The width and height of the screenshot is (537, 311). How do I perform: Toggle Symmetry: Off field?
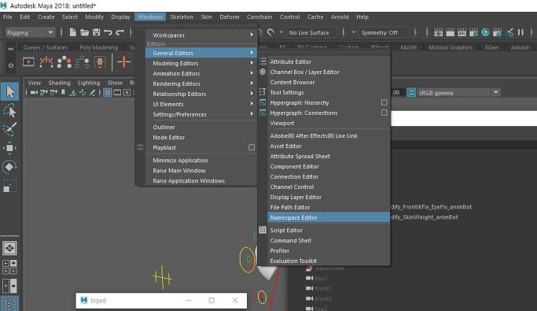383,32
